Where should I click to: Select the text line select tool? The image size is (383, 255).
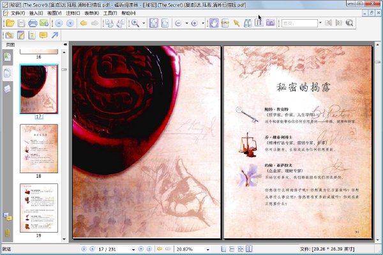click(x=225, y=23)
